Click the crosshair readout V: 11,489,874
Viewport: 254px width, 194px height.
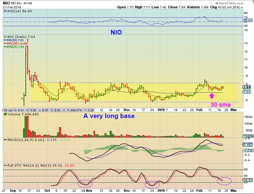[x=72, y=110]
